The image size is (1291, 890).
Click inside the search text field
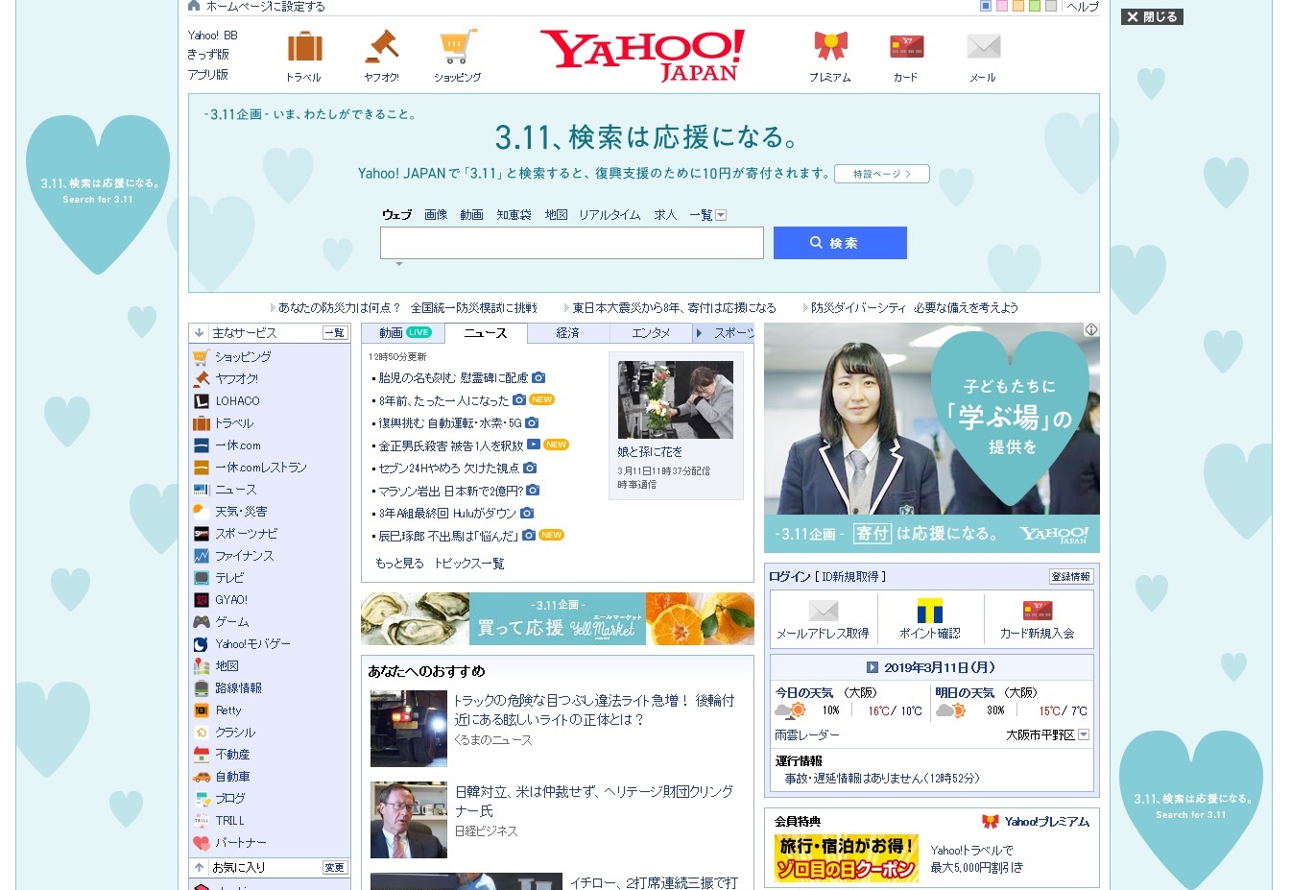pyautogui.click(x=572, y=243)
